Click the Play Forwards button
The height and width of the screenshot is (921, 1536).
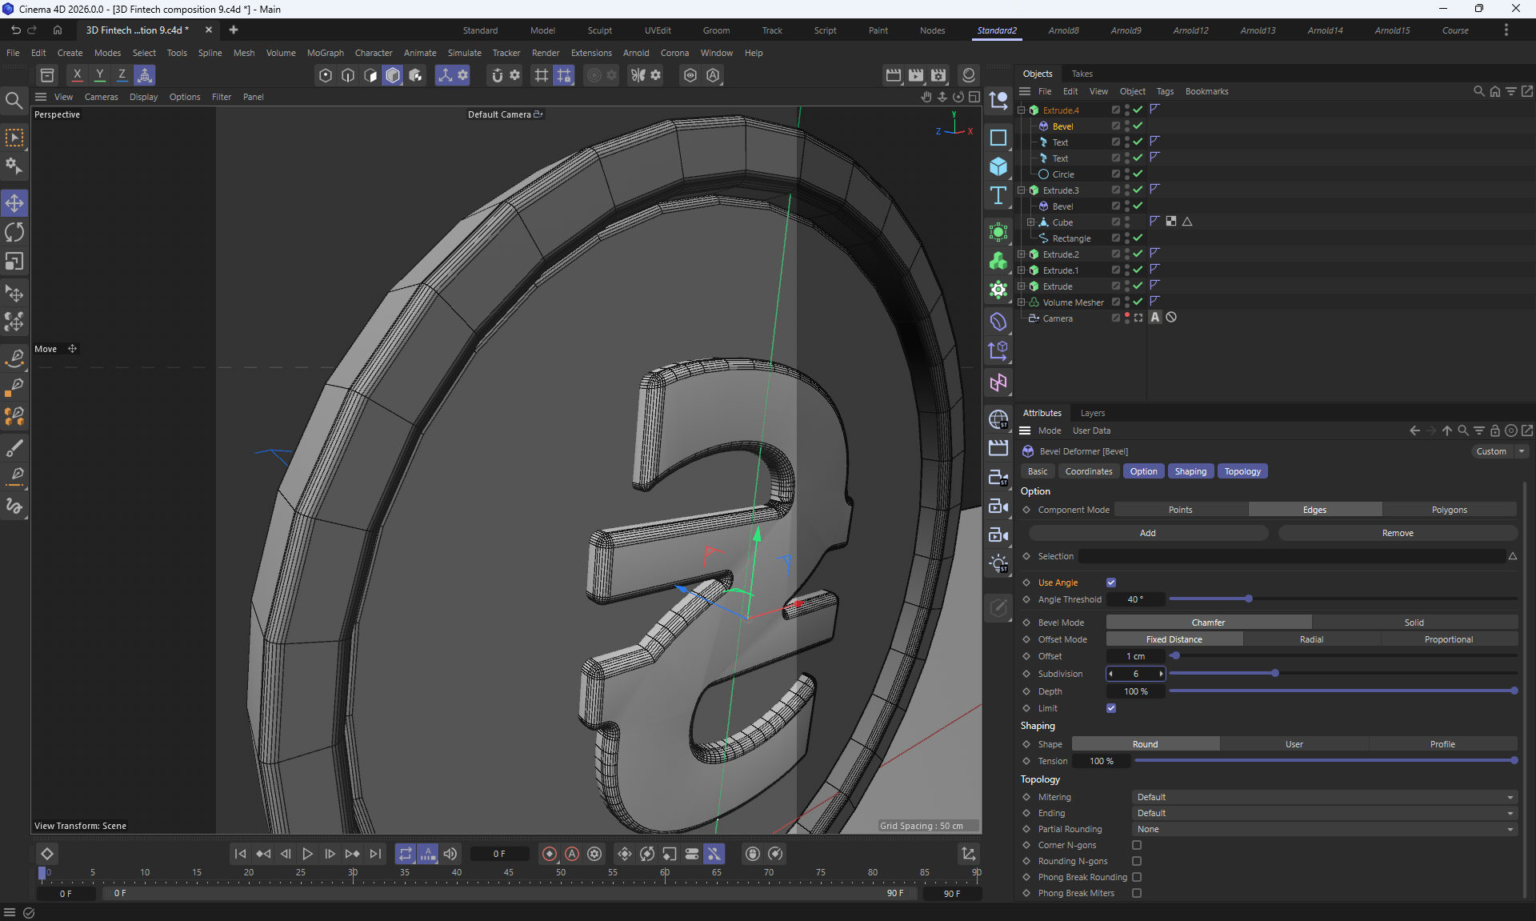(307, 854)
